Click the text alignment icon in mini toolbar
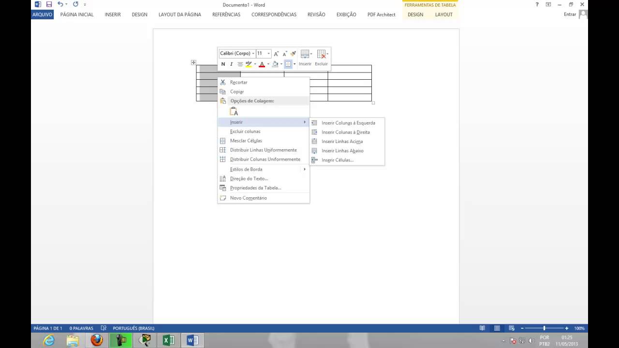This screenshot has height=348, width=619. coord(240,64)
